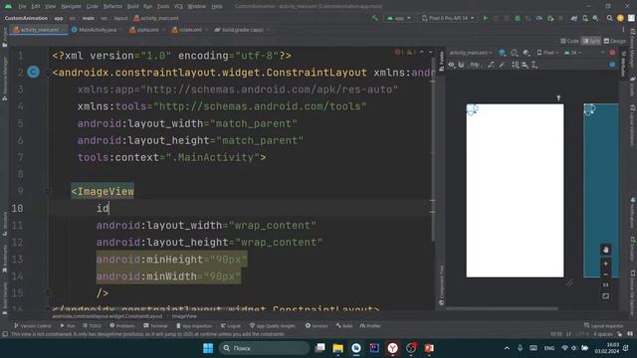Click the red error indicator in design toolbar
This screenshot has height=358, width=637.
(612, 53)
